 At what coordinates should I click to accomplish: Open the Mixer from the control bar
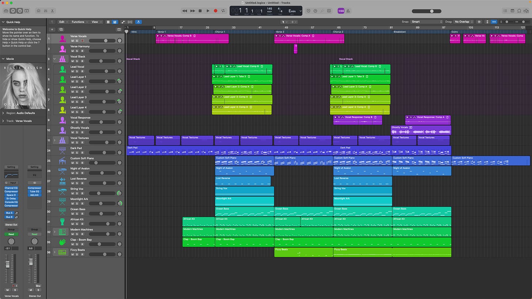coord(45,11)
